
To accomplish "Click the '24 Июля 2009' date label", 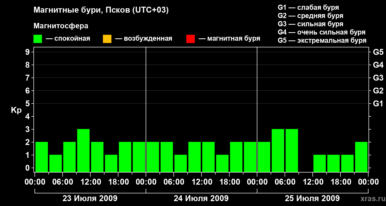I will click(x=201, y=199).
